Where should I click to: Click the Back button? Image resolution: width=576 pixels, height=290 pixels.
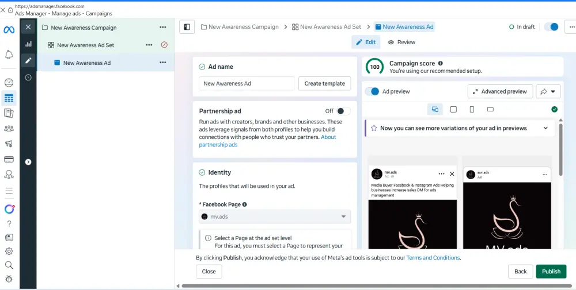[x=520, y=271]
